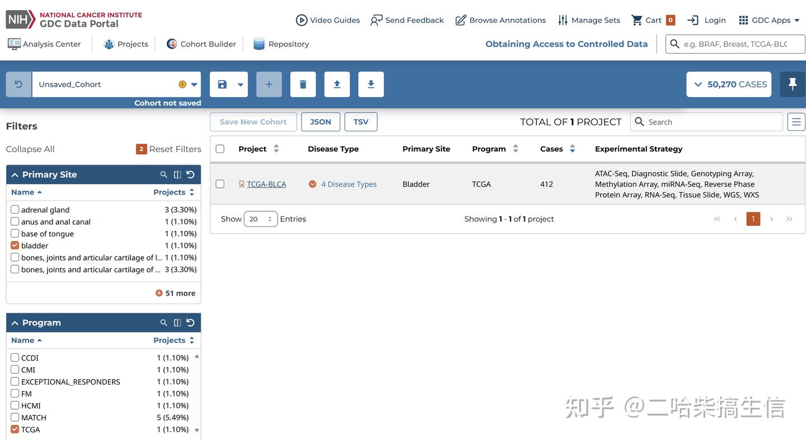Click Reset Filters

coord(168,149)
